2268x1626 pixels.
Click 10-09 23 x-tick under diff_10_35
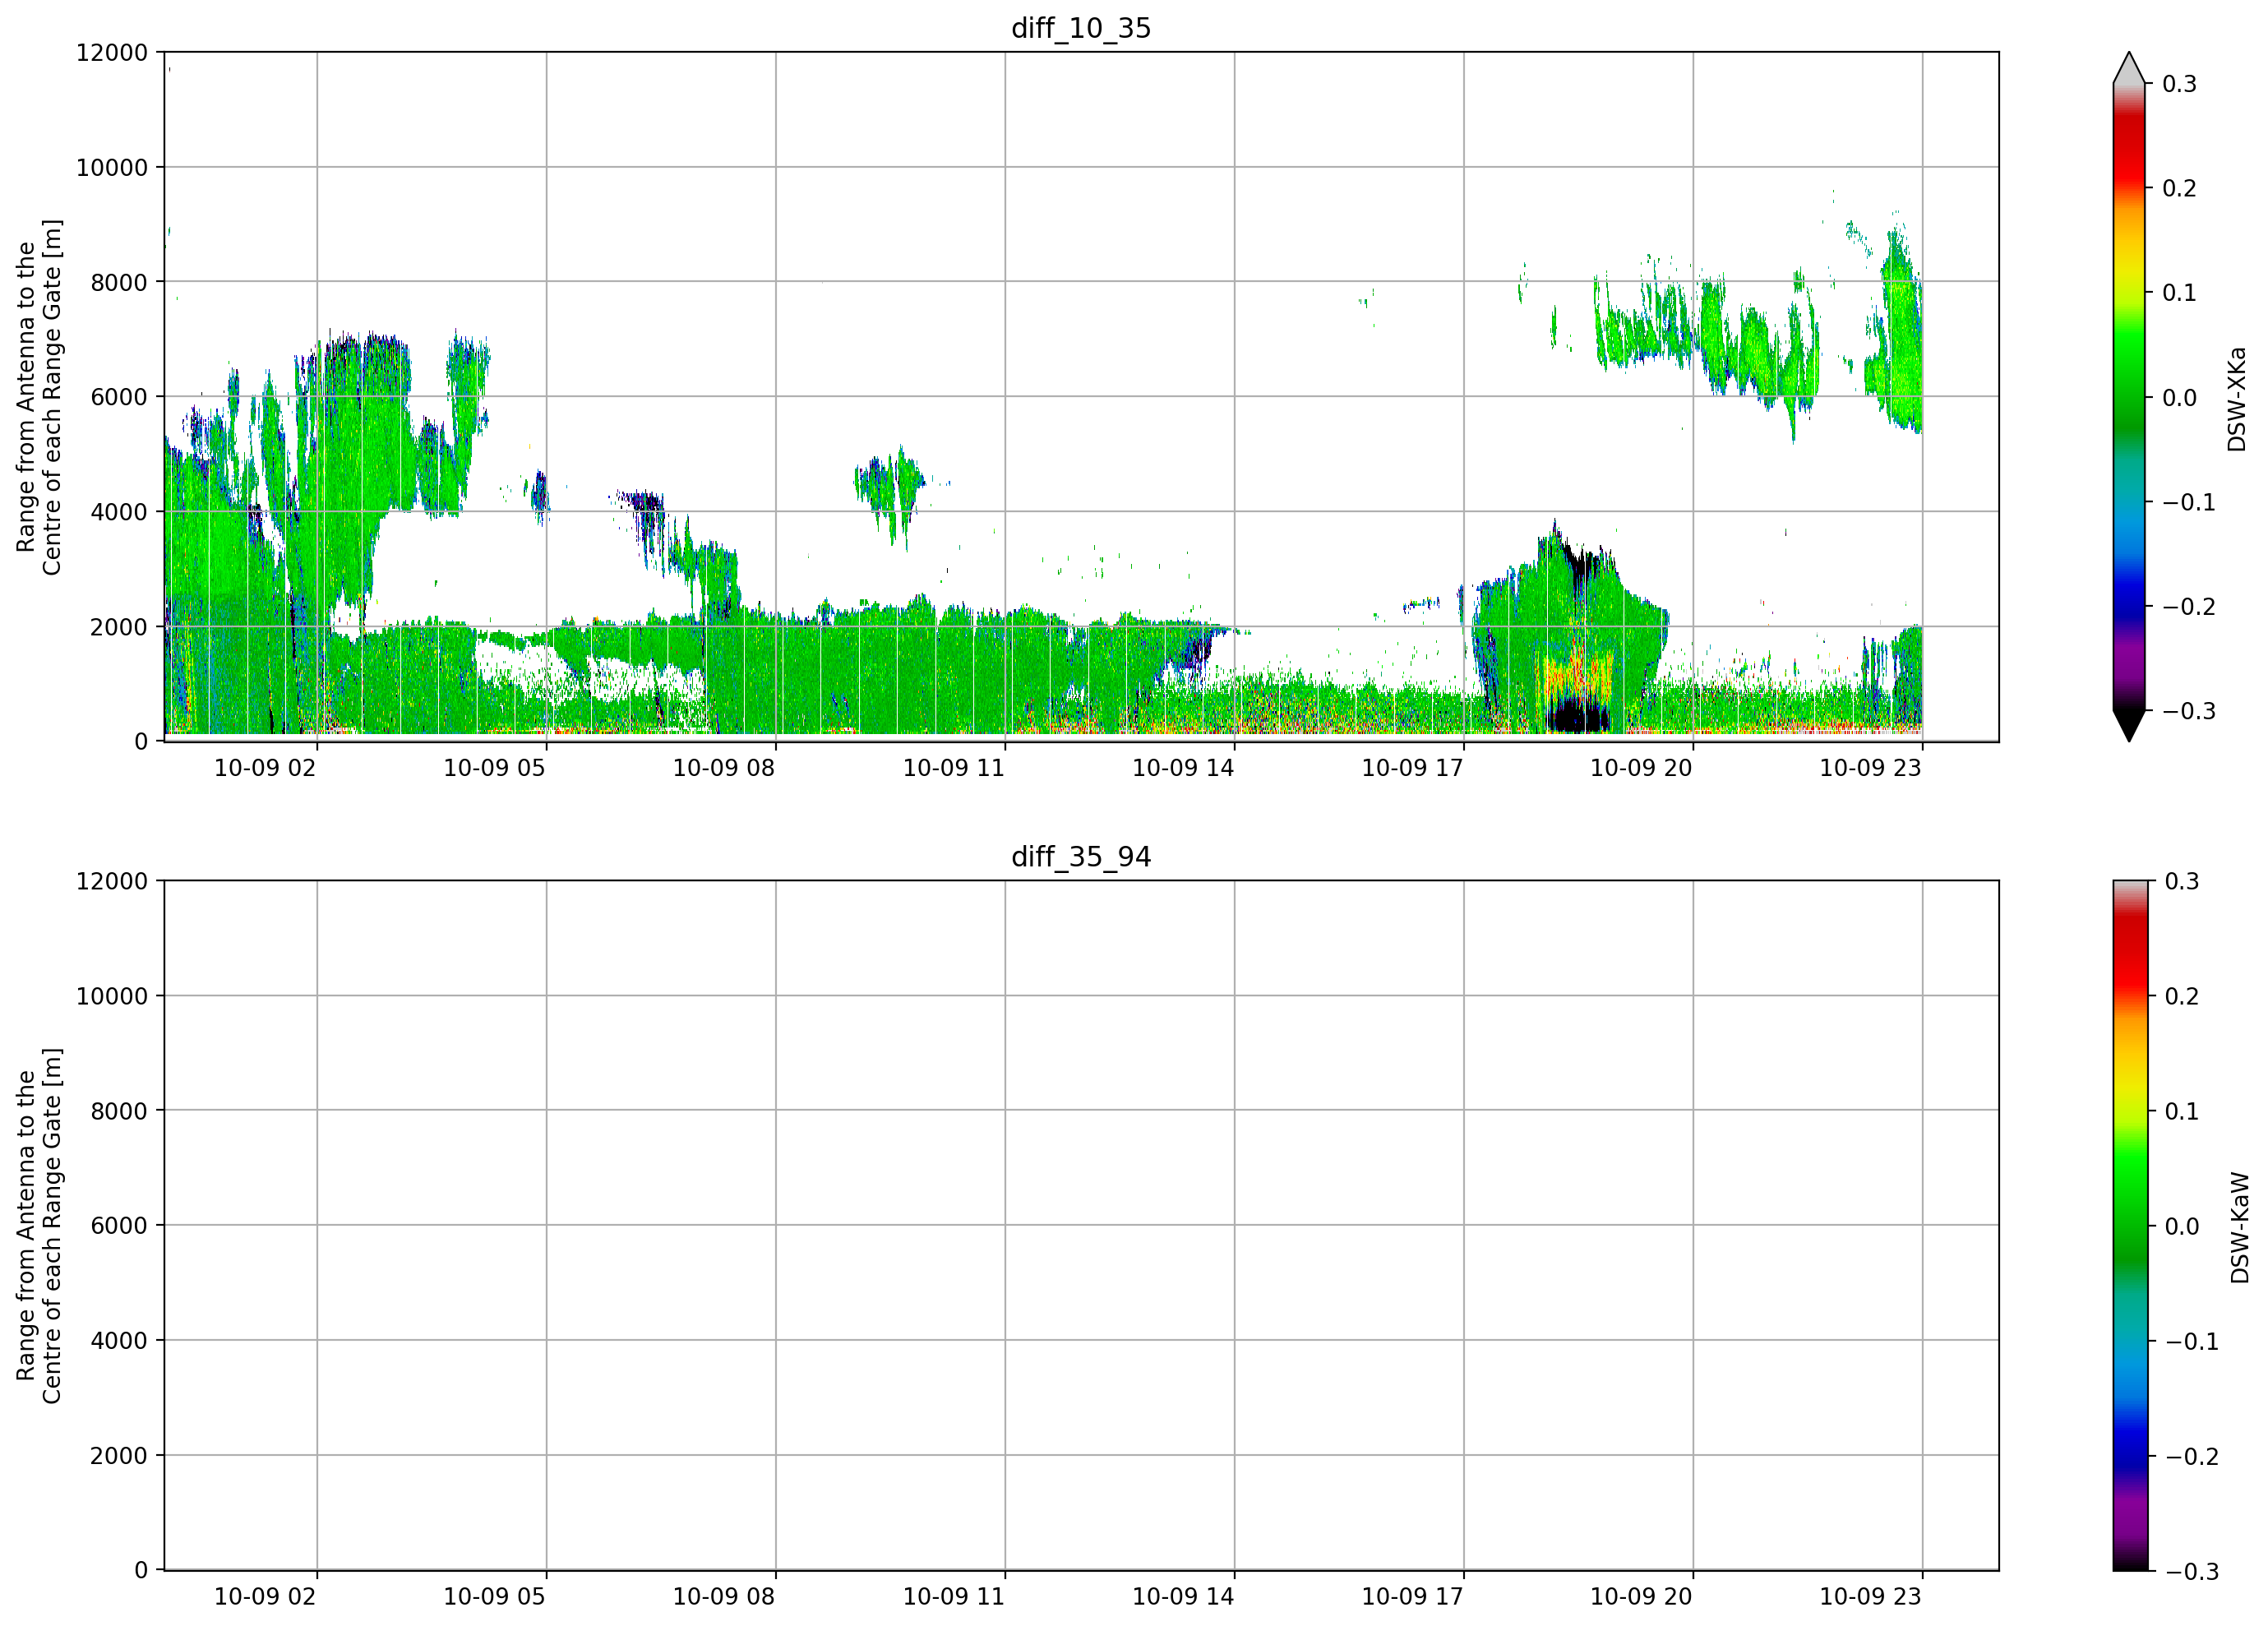(x=1870, y=768)
